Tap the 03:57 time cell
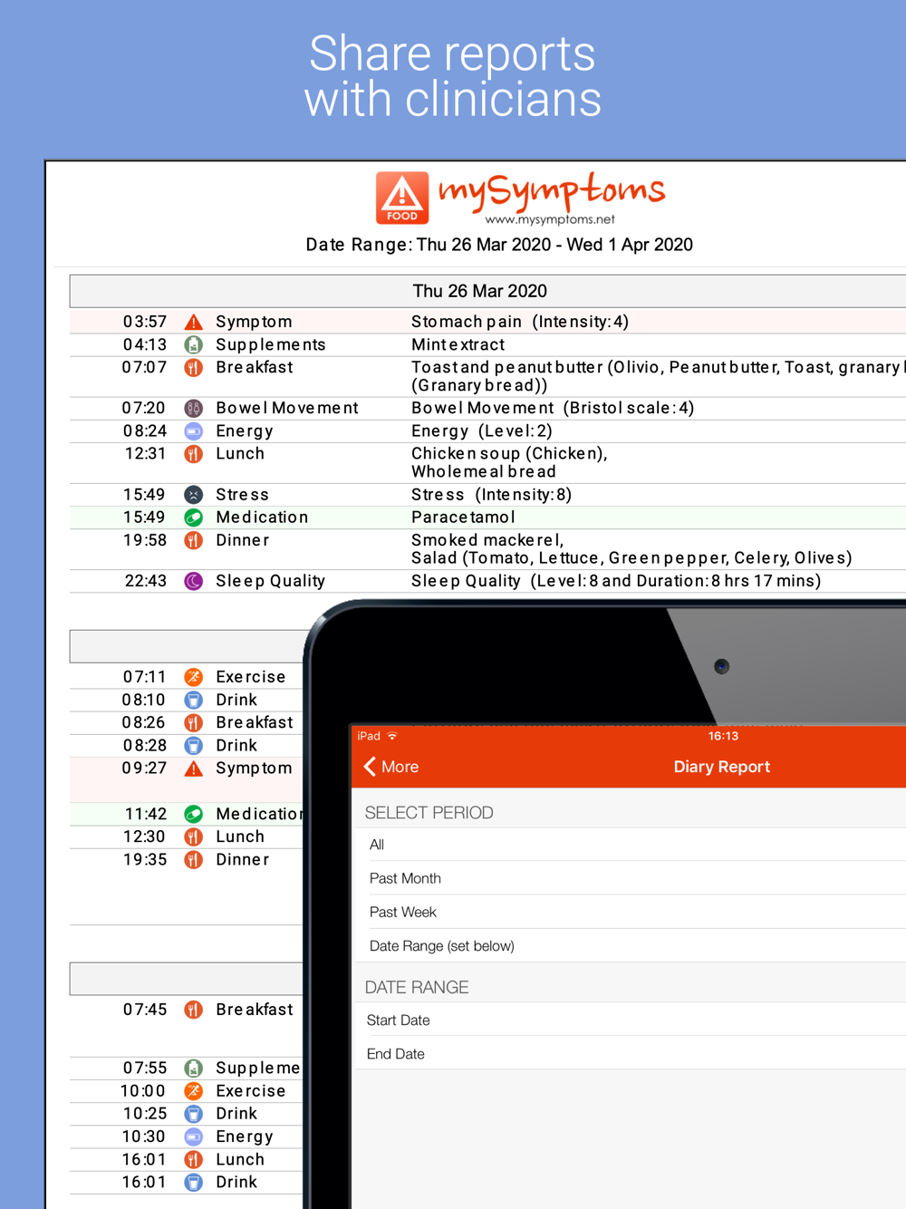The height and width of the screenshot is (1209, 906). tap(145, 322)
